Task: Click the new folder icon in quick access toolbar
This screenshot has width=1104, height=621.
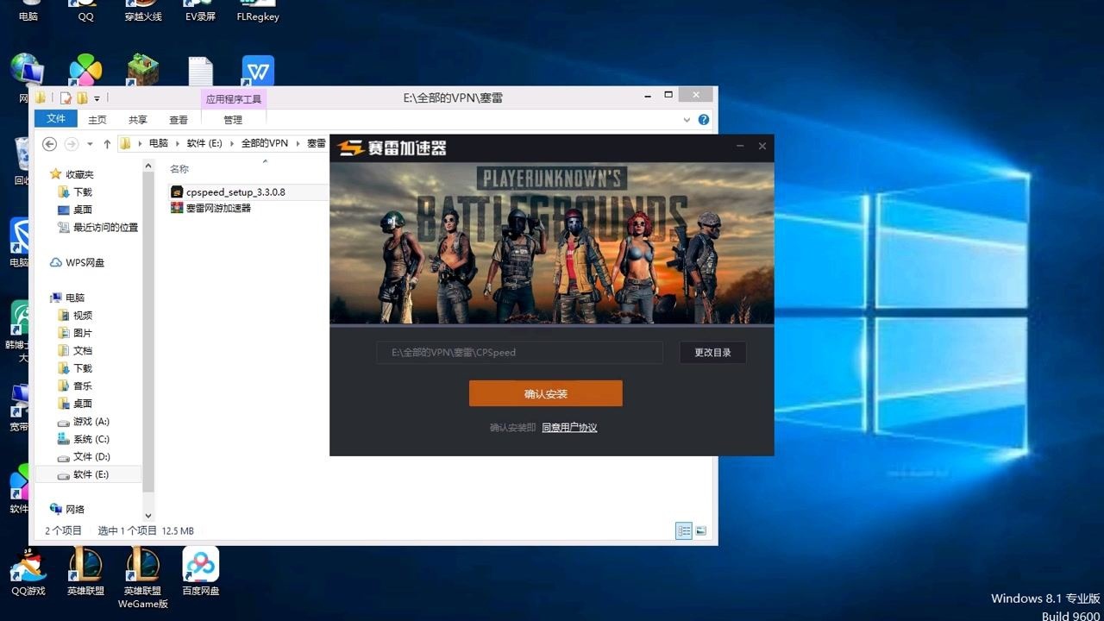Action: (82, 98)
